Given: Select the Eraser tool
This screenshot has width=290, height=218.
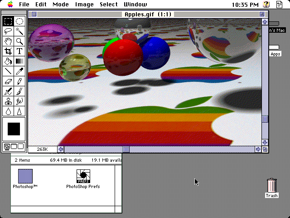Looking at the screenshot, I should (8, 81).
